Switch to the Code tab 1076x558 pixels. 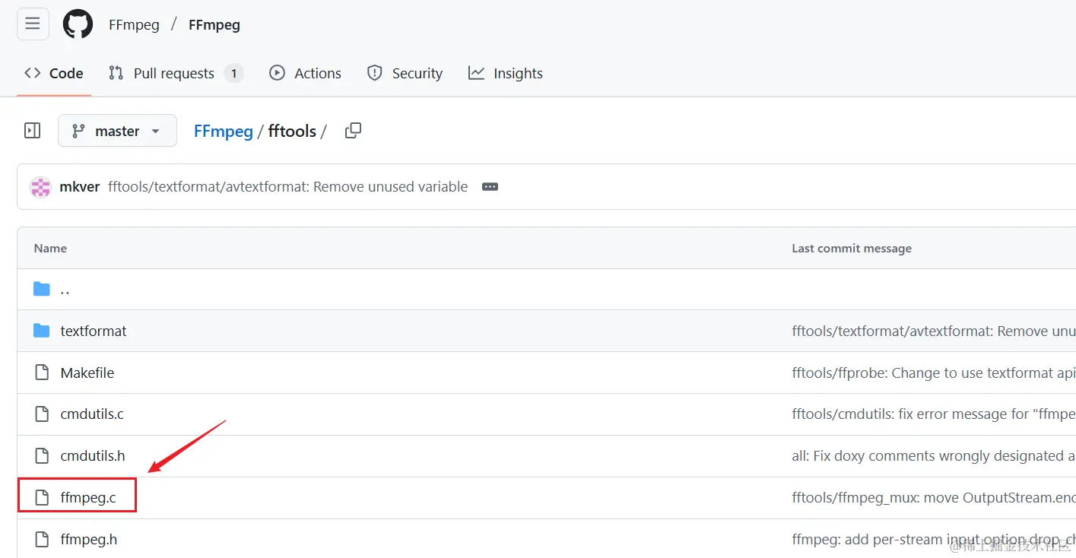tap(54, 73)
